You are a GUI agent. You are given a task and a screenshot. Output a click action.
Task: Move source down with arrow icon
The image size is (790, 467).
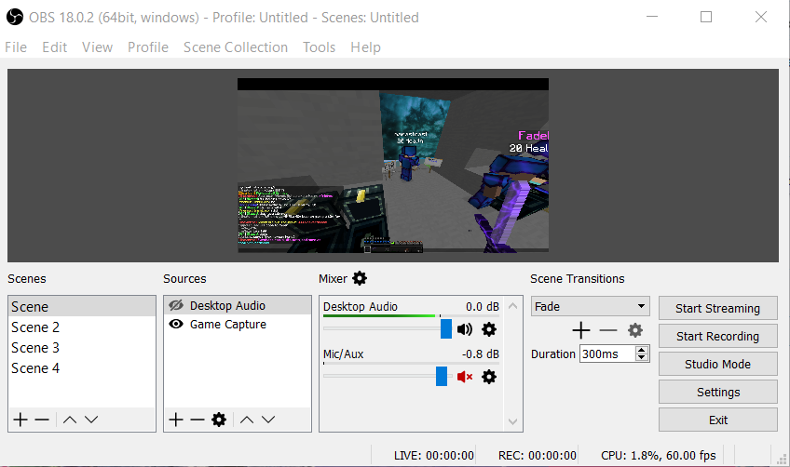coord(268,420)
